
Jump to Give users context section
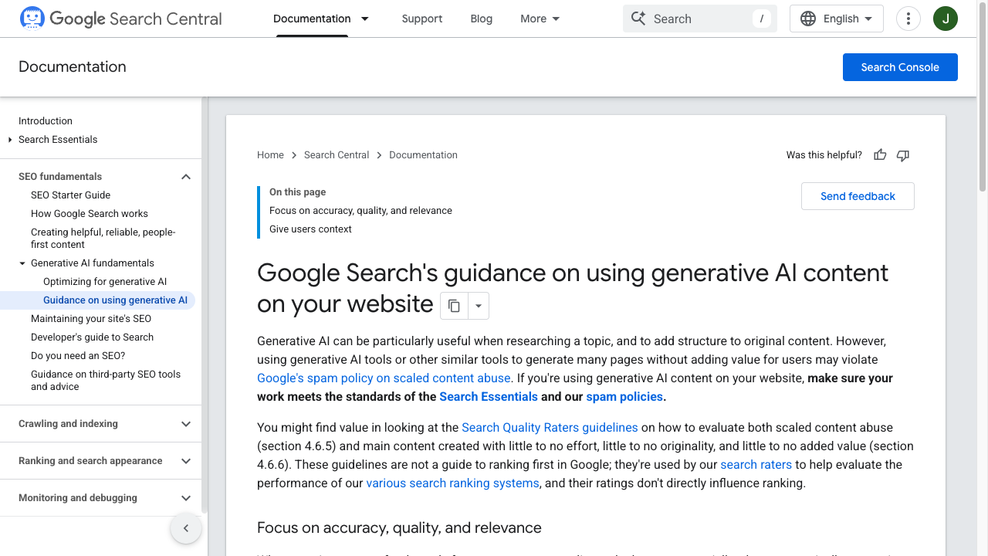click(310, 229)
